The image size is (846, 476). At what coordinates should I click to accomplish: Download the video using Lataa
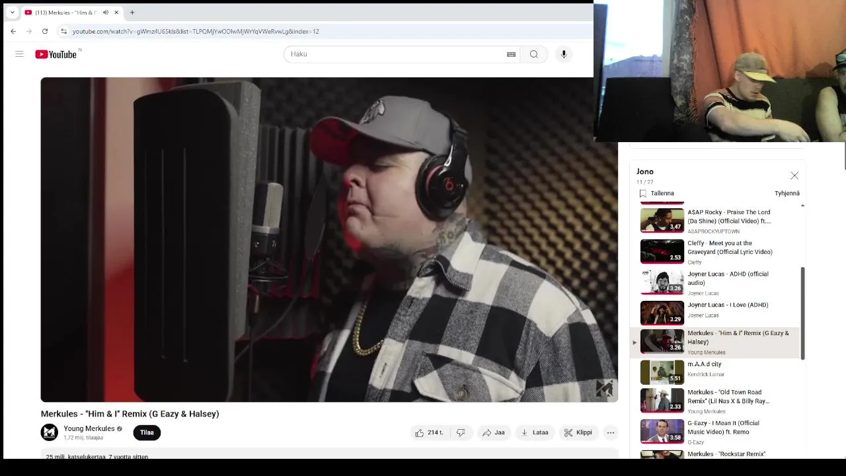click(535, 432)
